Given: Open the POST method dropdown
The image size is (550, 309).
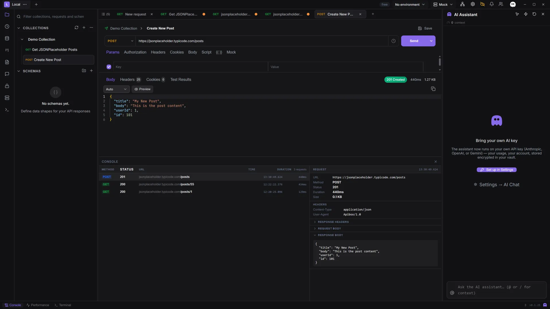Looking at the screenshot, I should 120,41.
